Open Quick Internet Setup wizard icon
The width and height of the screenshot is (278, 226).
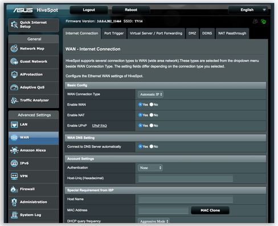pyautogui.click(x=14, y=24)
